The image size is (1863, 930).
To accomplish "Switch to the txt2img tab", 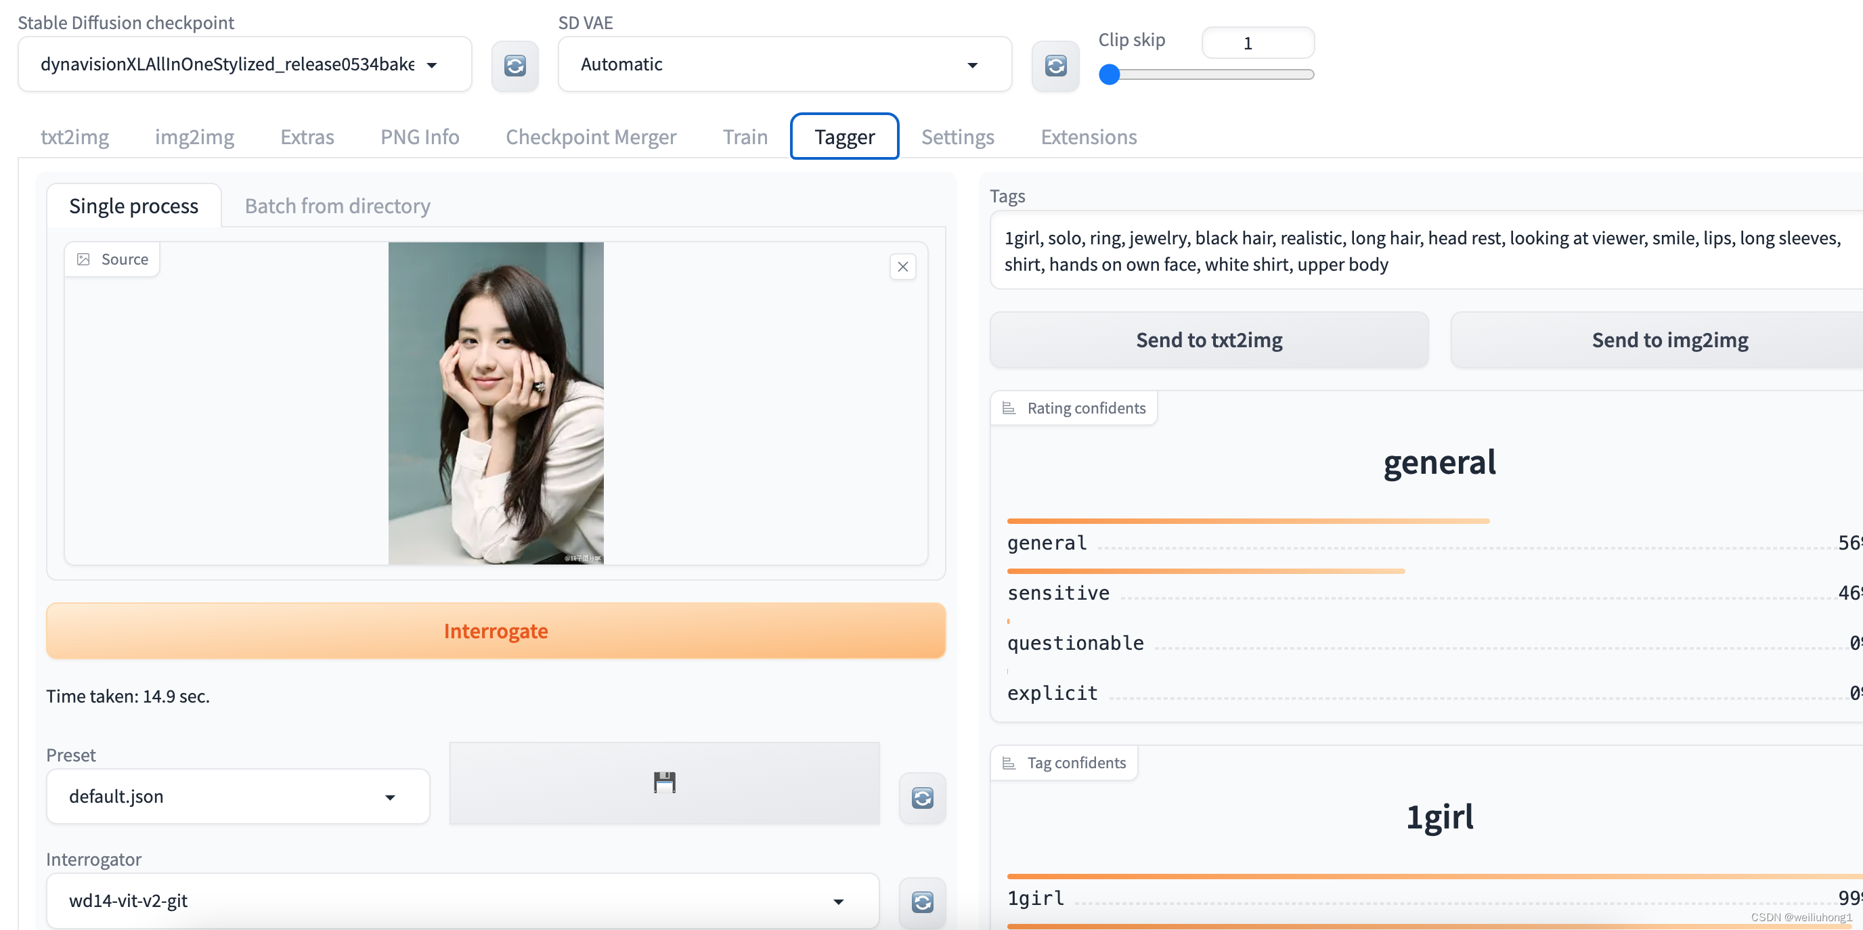I will [x=74, y=135].
